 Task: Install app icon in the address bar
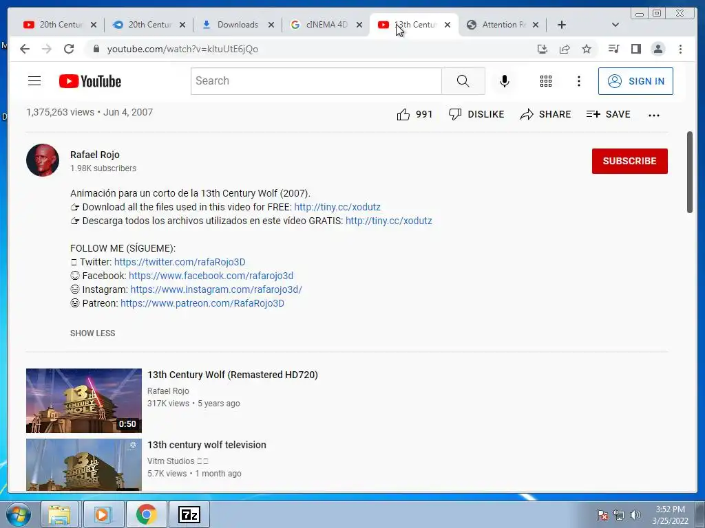543,49
